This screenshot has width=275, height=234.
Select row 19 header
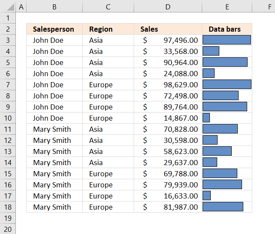(x=8, y=218)
